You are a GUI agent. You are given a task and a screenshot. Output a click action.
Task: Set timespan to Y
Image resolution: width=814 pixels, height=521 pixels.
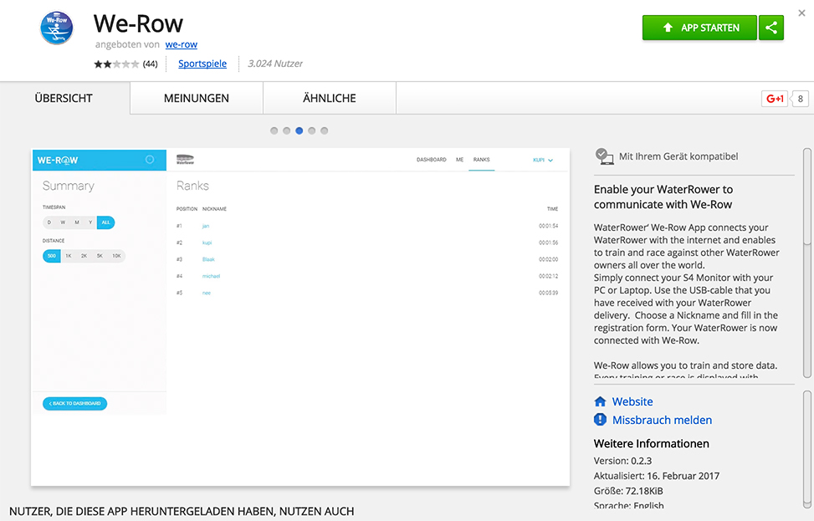[x=90, y=222]
